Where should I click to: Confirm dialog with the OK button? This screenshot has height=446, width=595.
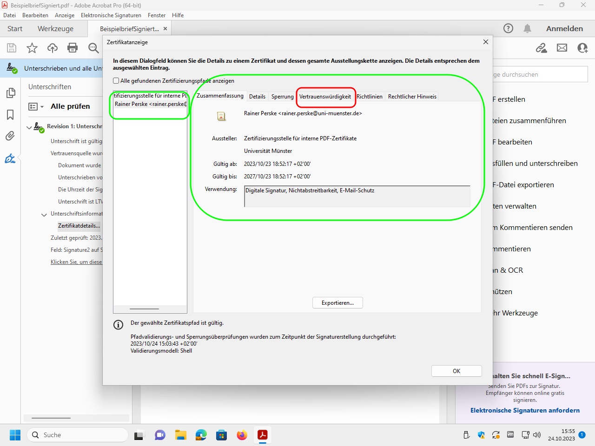456,371
